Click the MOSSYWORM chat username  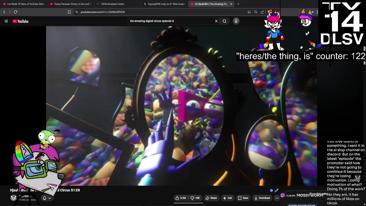(310, 195)
